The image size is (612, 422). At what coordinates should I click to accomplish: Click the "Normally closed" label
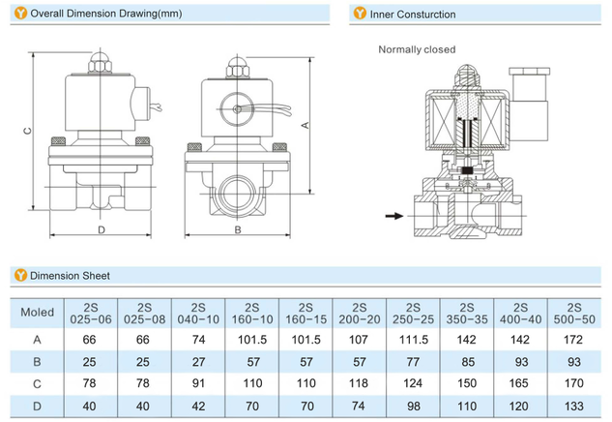416,49
